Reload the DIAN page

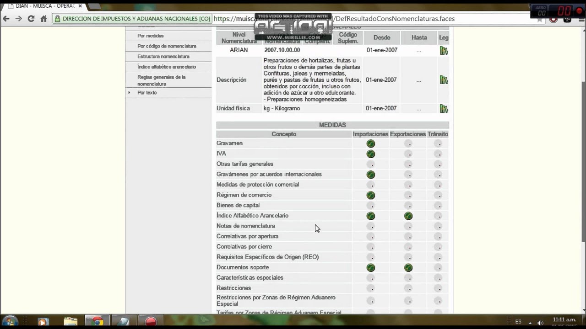point(31,19)
